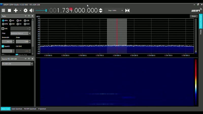Viewport: 203px width, 114px height.
Task: Decrease frequency with down arrow
Action: pos(100,12)
